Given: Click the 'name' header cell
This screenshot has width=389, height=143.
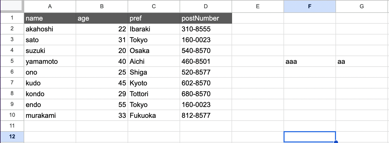Looking at the screenshot, I should (50, 18).
